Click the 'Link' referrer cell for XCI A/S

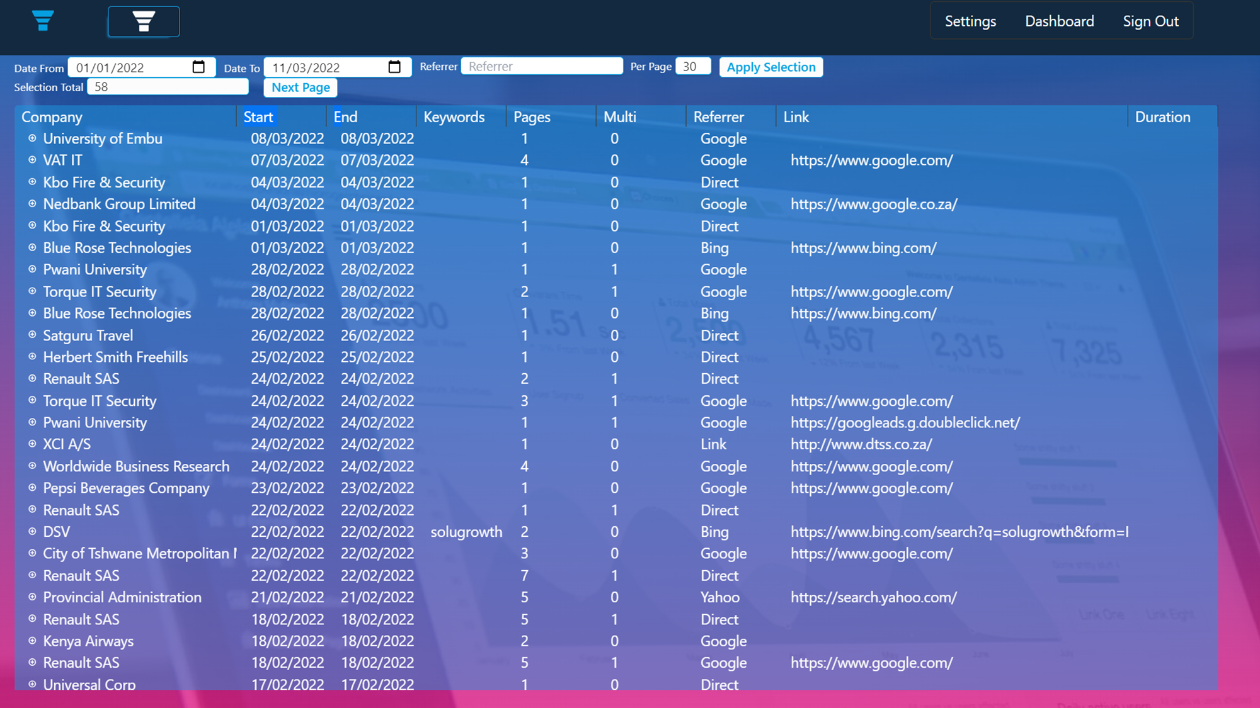[x=713, y=444]
